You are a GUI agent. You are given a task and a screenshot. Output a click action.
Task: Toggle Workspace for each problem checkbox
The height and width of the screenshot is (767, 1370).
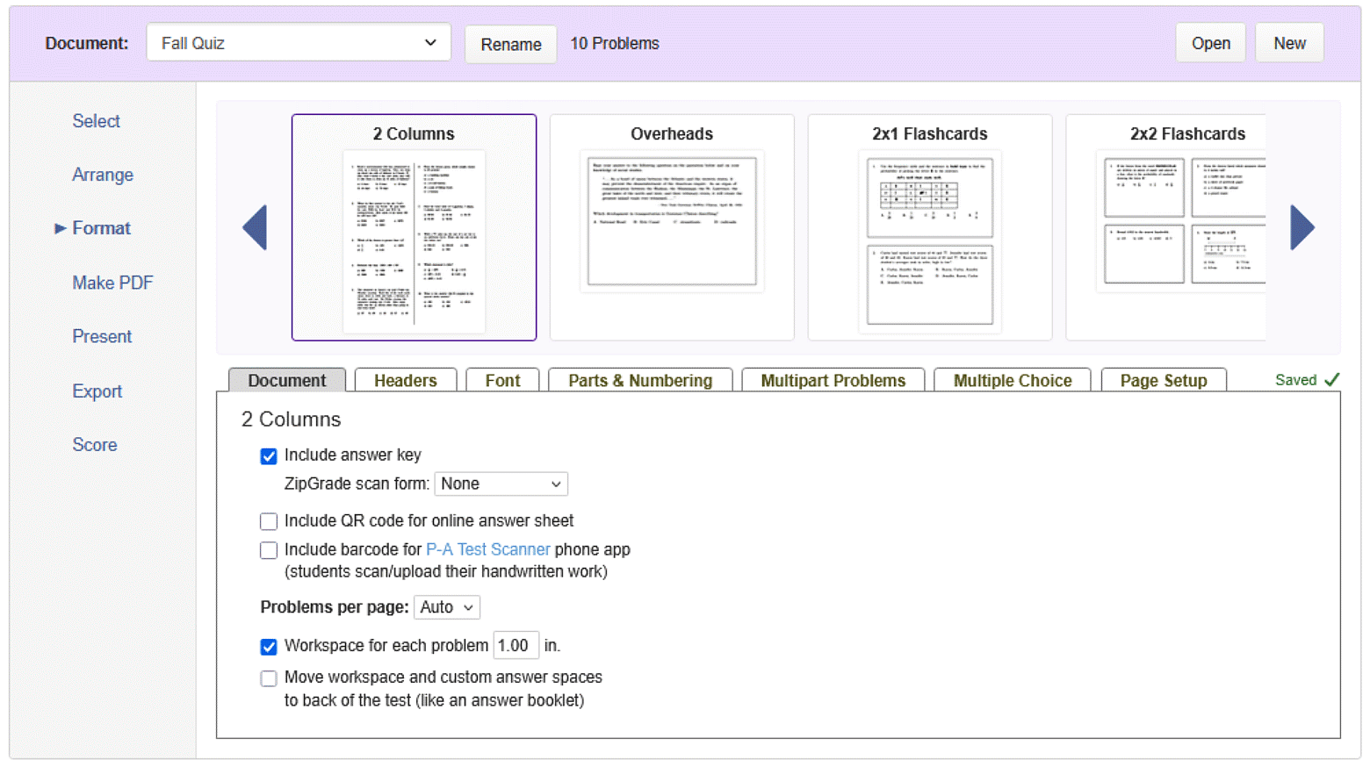click(x=269, y=647)
